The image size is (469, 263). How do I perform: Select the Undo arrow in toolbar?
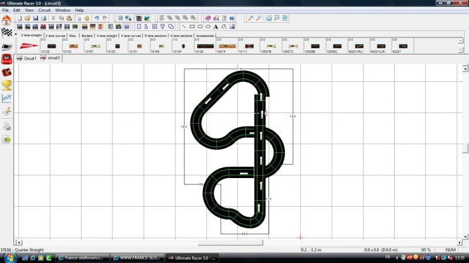point(97,18)
